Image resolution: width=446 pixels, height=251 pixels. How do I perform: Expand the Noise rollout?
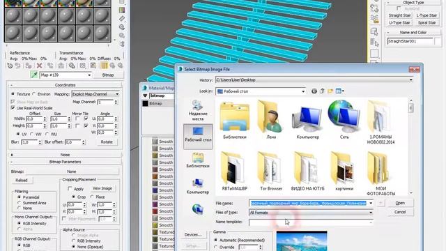click(65, 155)
